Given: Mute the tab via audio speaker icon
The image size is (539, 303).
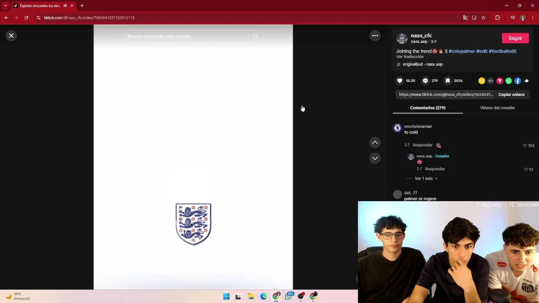Looking at the screenshot, I should [65, 6].
